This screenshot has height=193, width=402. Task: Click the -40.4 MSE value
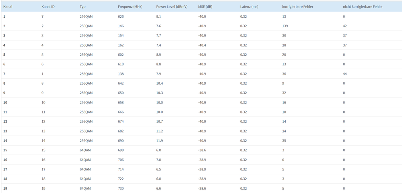(x=202, y=45)
